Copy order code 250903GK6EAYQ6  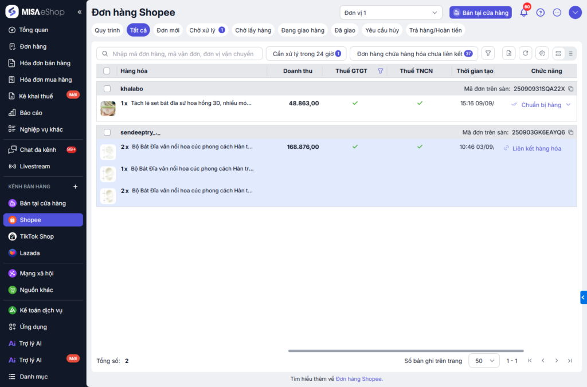click(570, 132)
